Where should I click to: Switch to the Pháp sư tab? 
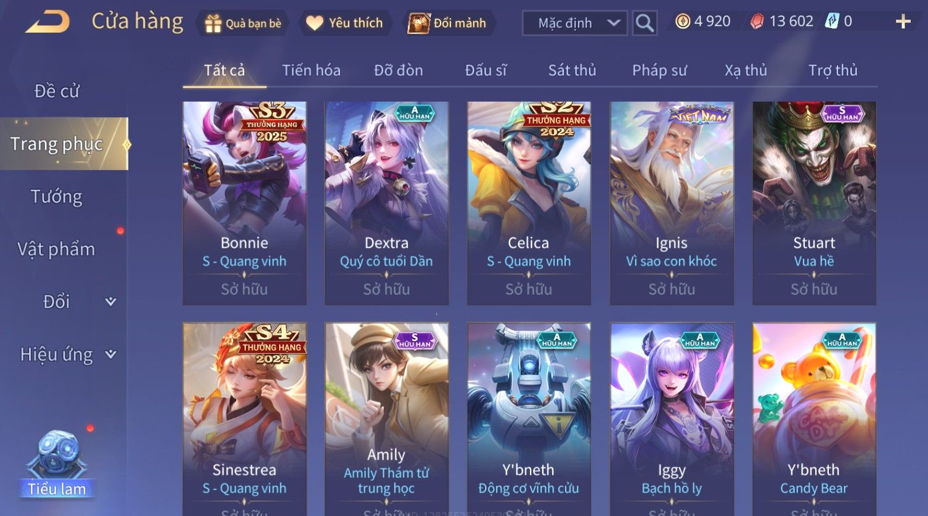pos(659,70)
